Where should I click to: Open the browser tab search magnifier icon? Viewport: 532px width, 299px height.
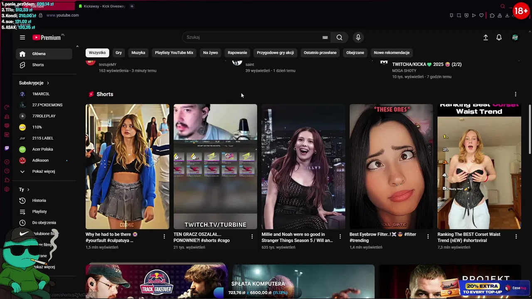[x=502, y=6]
